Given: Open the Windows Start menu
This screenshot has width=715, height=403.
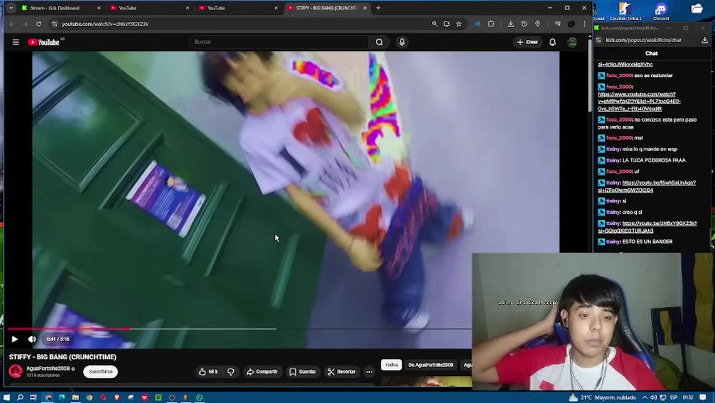Looking at the screenshot, I should (x=7, y=397).
